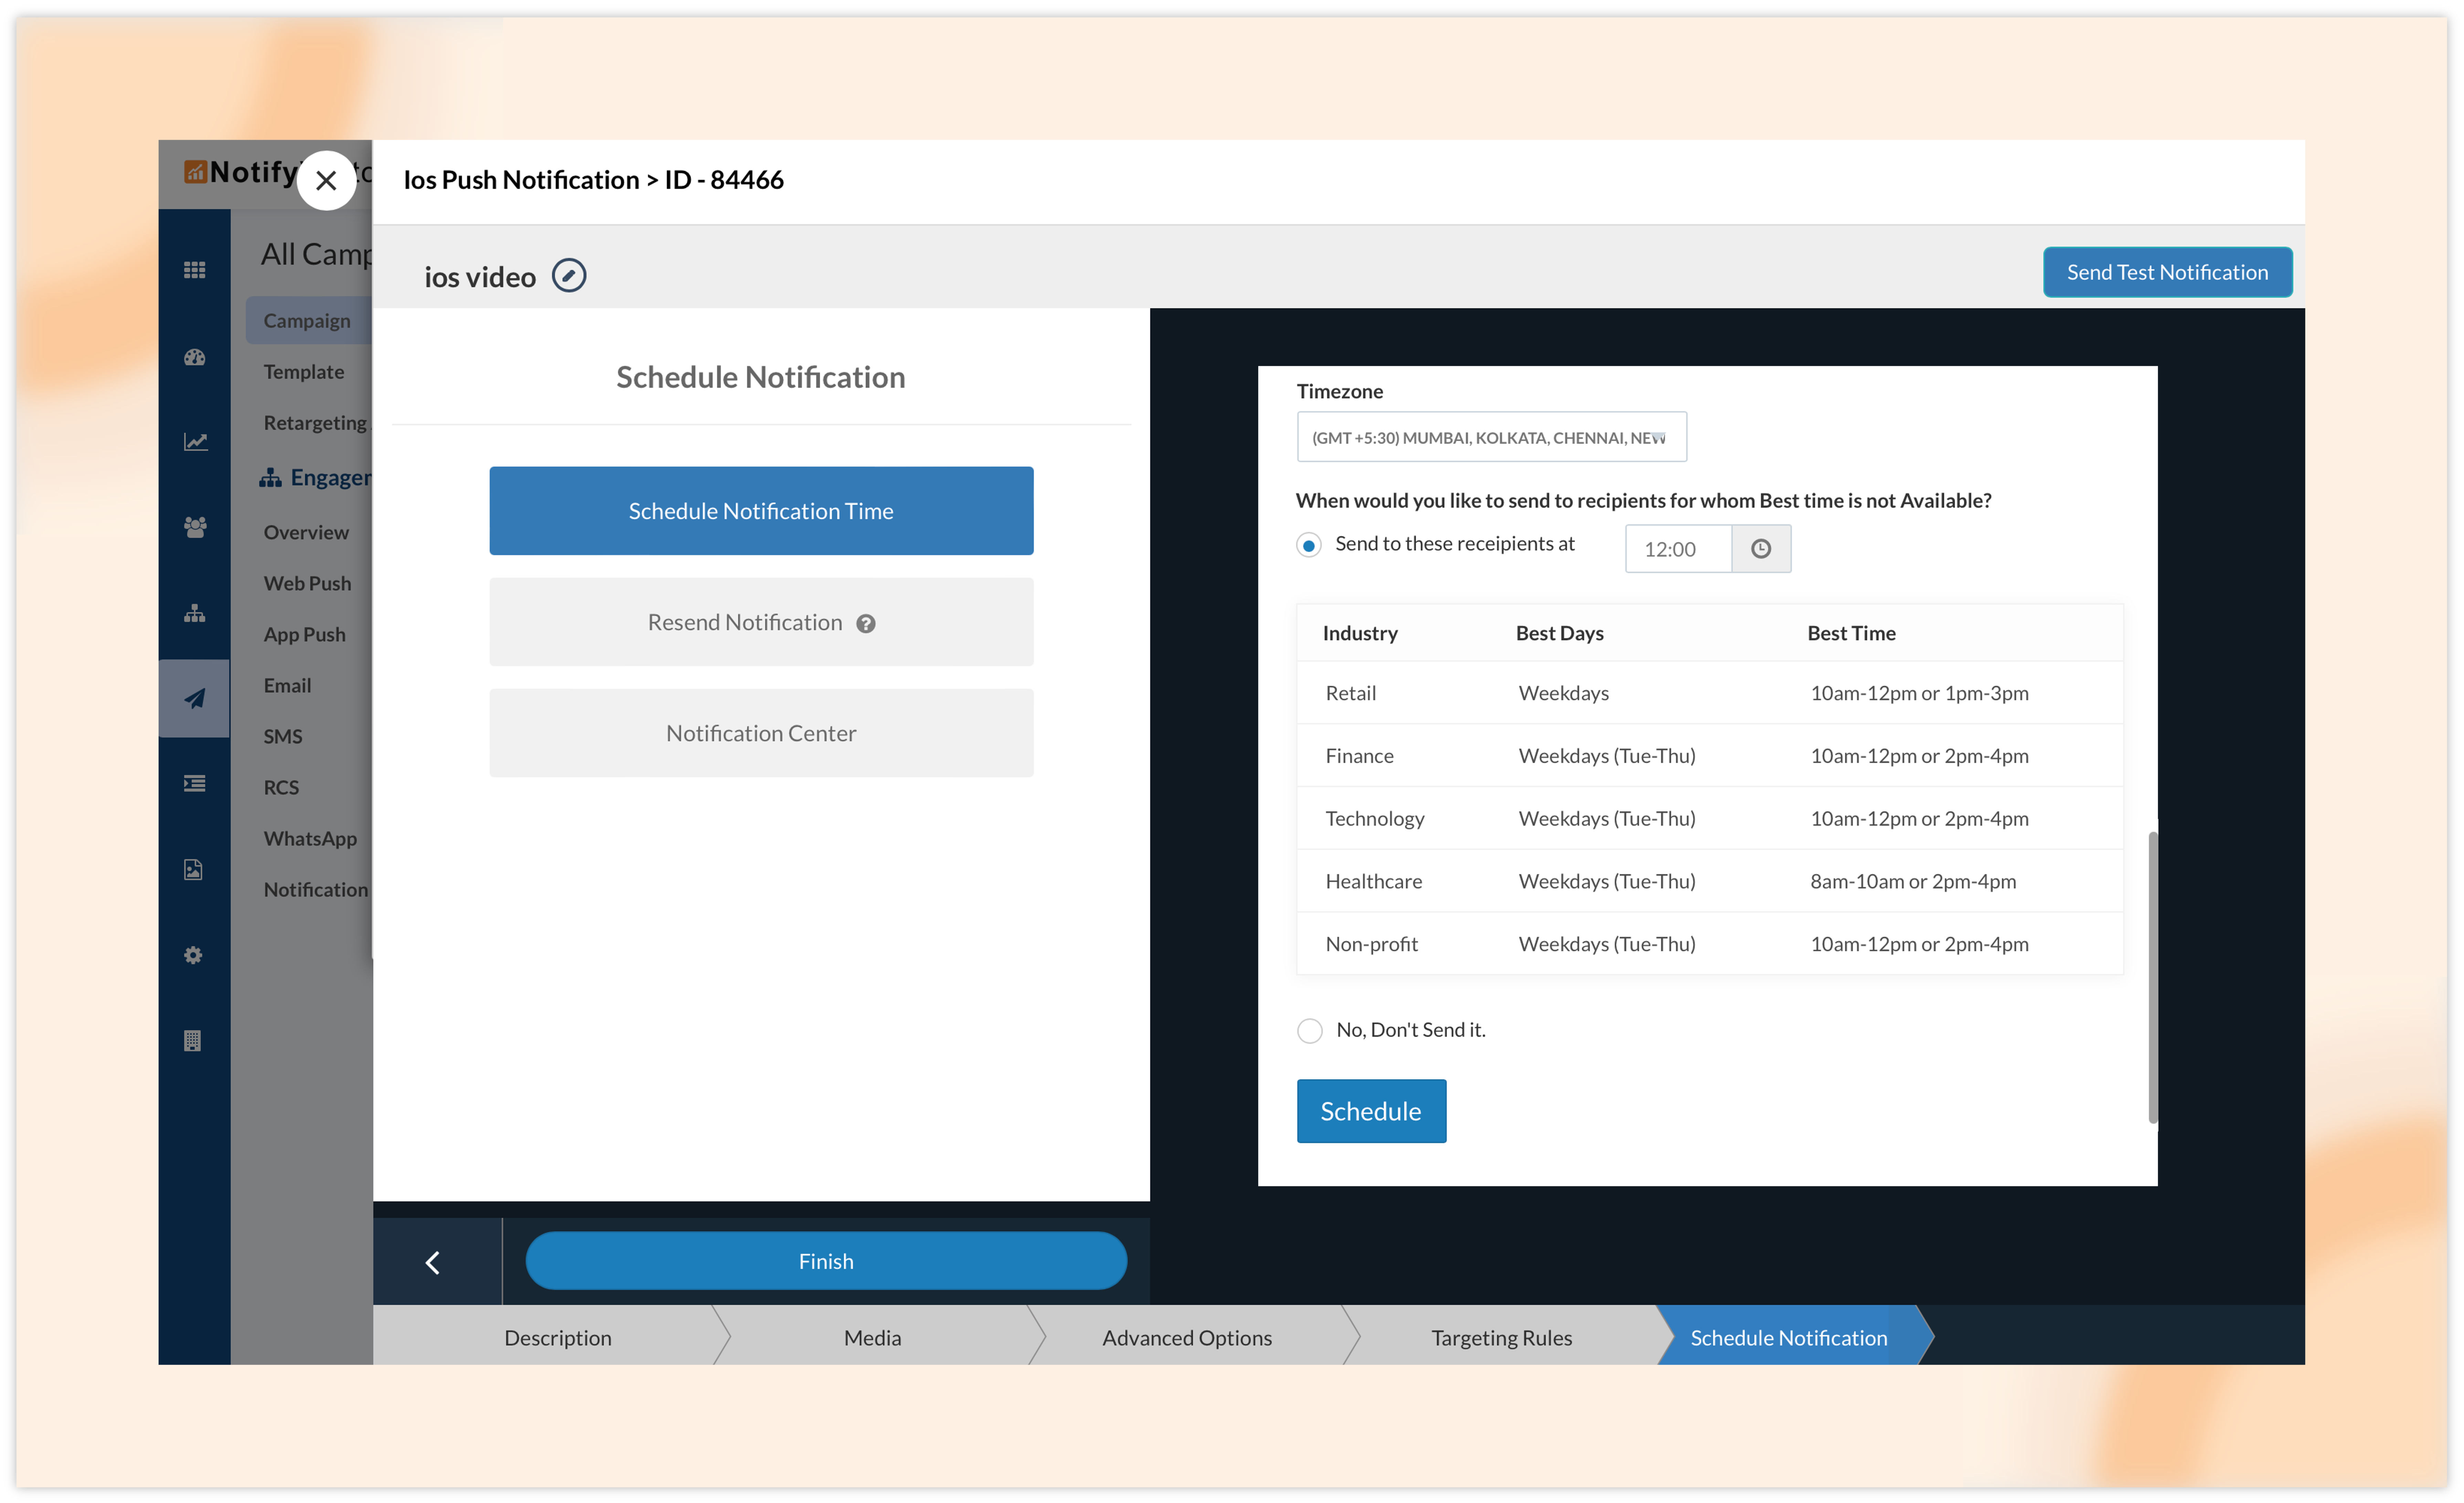Click the 12:00 time input field

click(x=1678, y=549)
